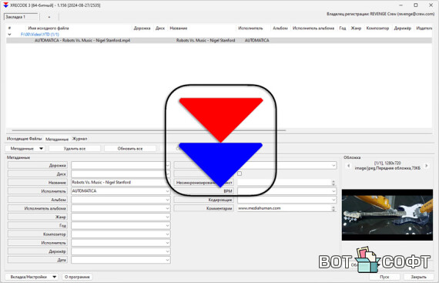This screenshot has width=439, height=283.
Task: Switch to the Исходящие Файлы tab
Action: (x=25, y=139)
